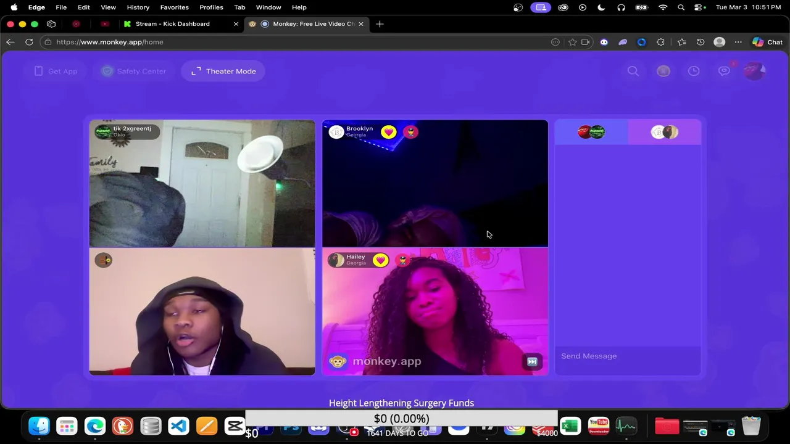Select the right chat tab with paired avatars

coord(665,132)
